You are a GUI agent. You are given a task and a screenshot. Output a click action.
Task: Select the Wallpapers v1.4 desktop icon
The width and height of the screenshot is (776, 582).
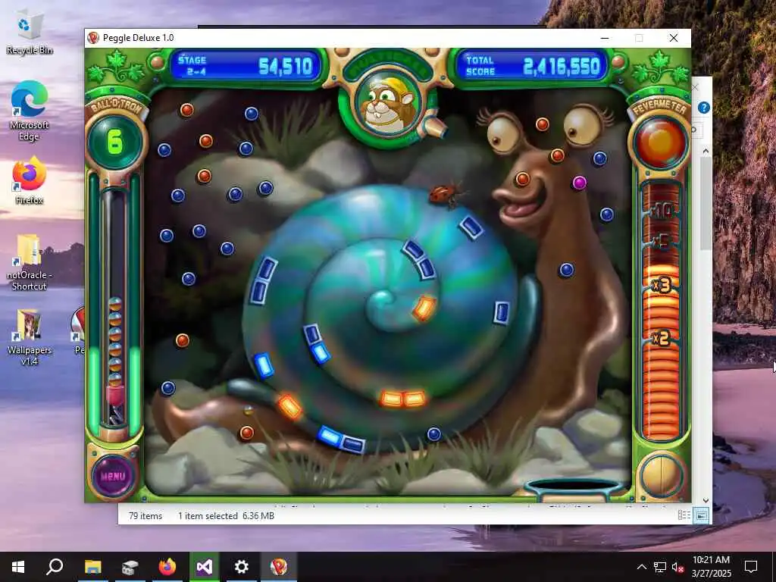(x=30, y=337)
